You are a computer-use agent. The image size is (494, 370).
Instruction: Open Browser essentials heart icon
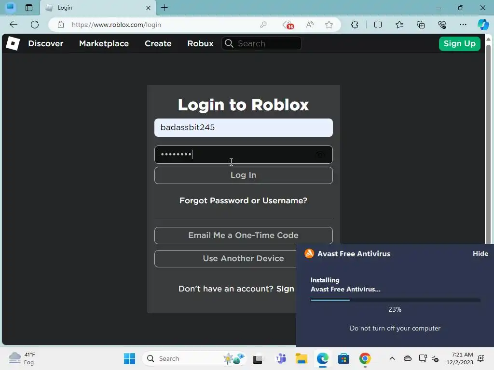(442, 25)
